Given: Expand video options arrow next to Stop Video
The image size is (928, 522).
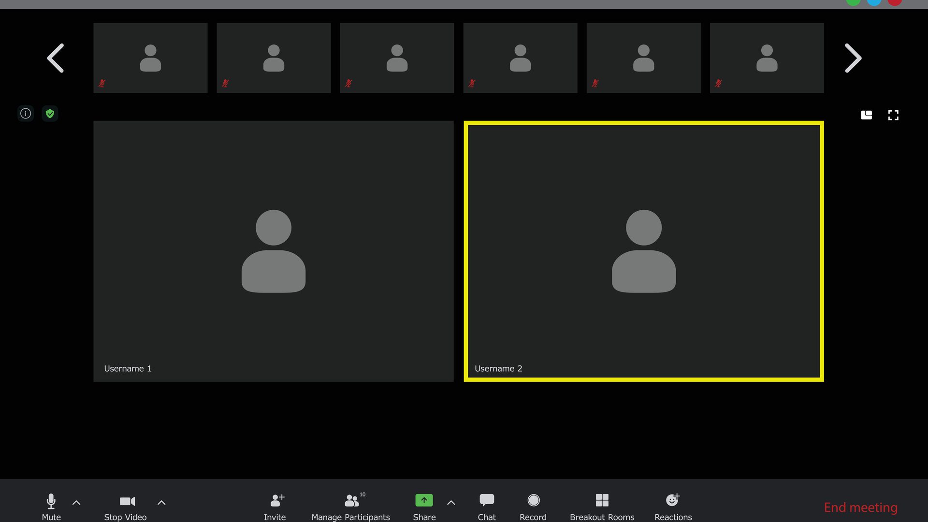Looking at the screenshot, I should (x=161, y=503).
